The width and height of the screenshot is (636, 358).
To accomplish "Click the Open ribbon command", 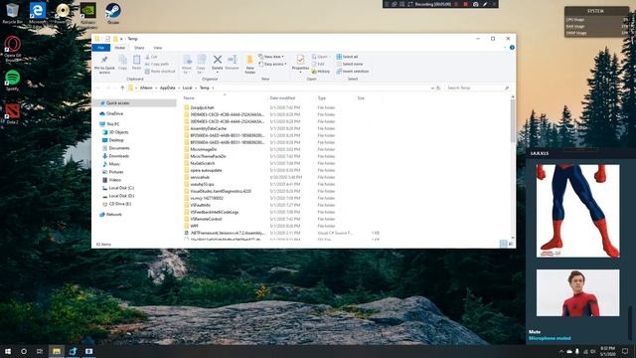I will tap(321, 57).
